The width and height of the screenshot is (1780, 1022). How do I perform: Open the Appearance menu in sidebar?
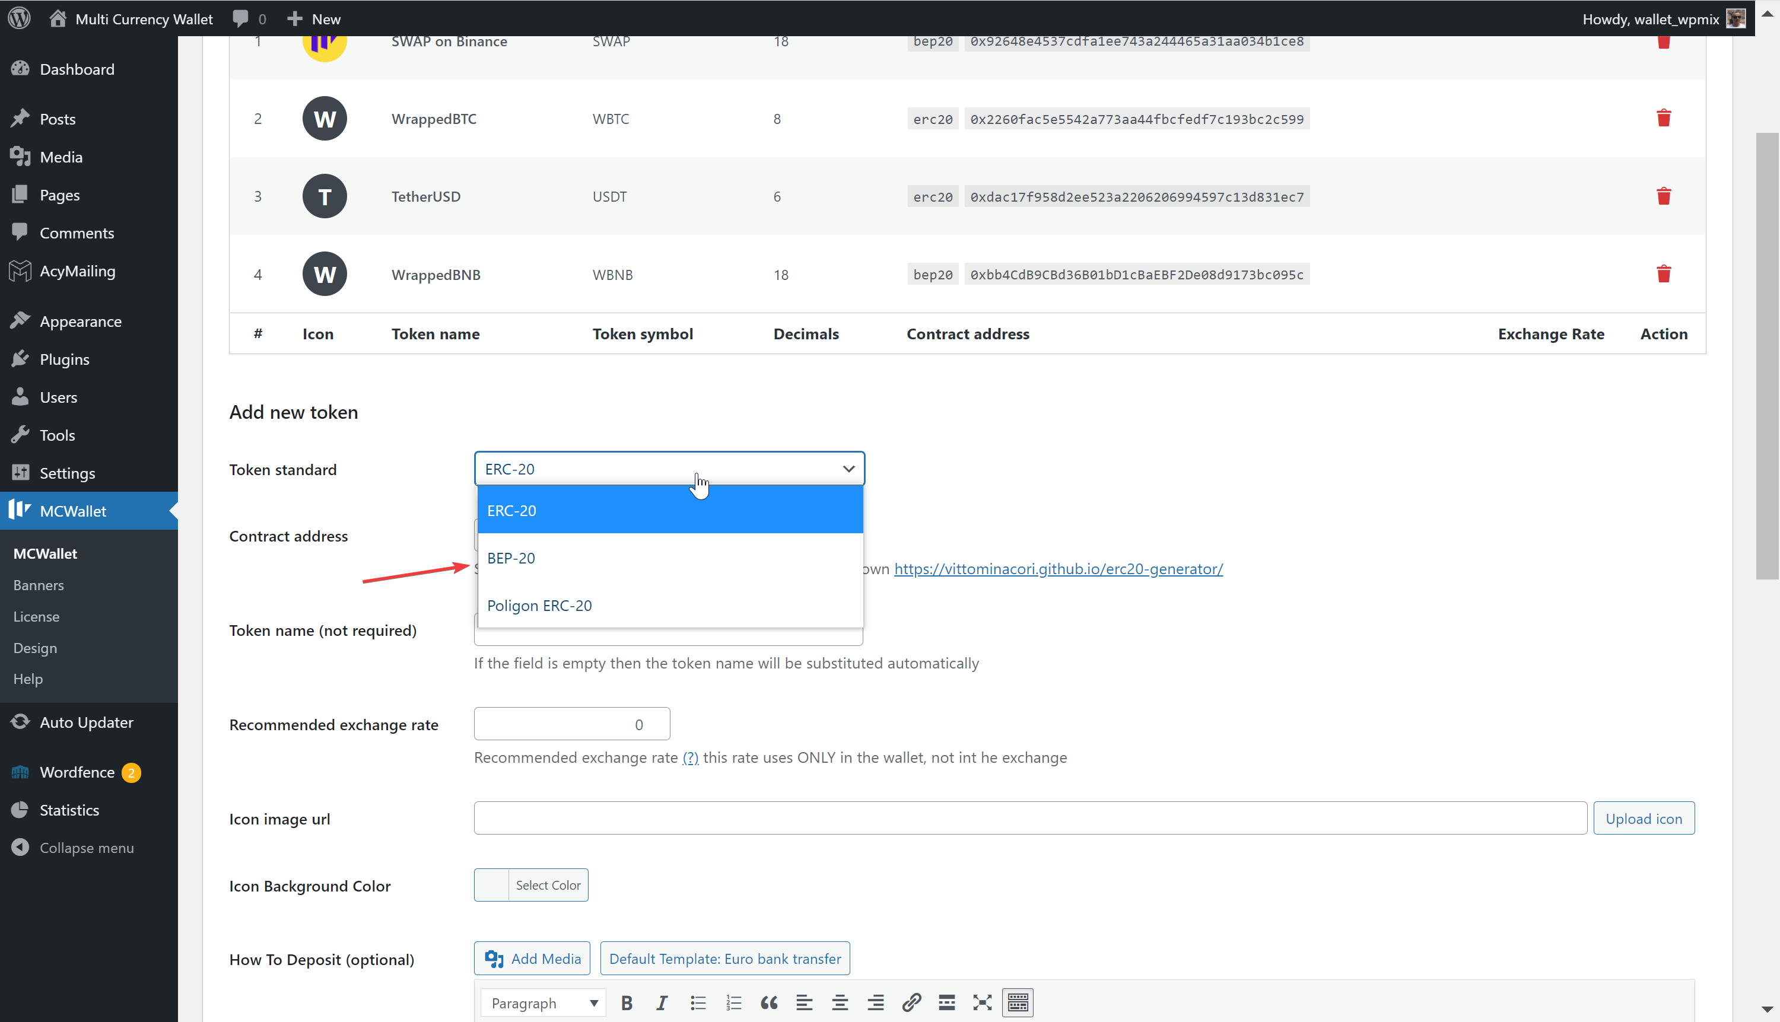pos(80,321)
